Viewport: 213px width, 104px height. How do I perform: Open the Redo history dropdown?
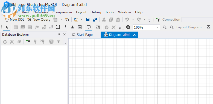[x=145, y=20]
